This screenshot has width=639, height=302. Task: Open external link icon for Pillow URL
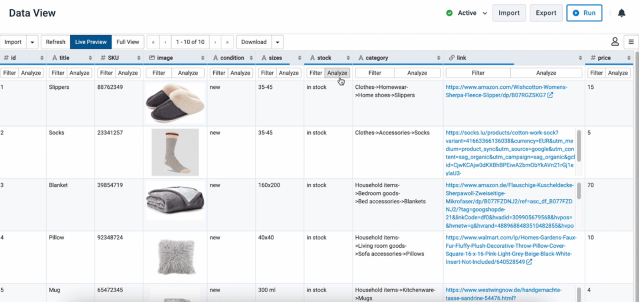point(529,262)
